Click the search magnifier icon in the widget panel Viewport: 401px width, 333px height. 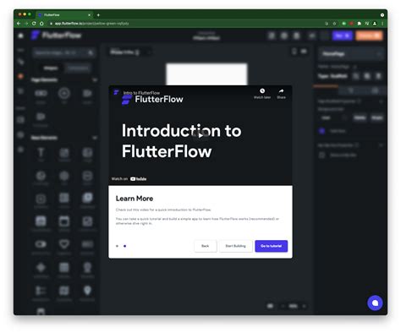pos(91,52)
